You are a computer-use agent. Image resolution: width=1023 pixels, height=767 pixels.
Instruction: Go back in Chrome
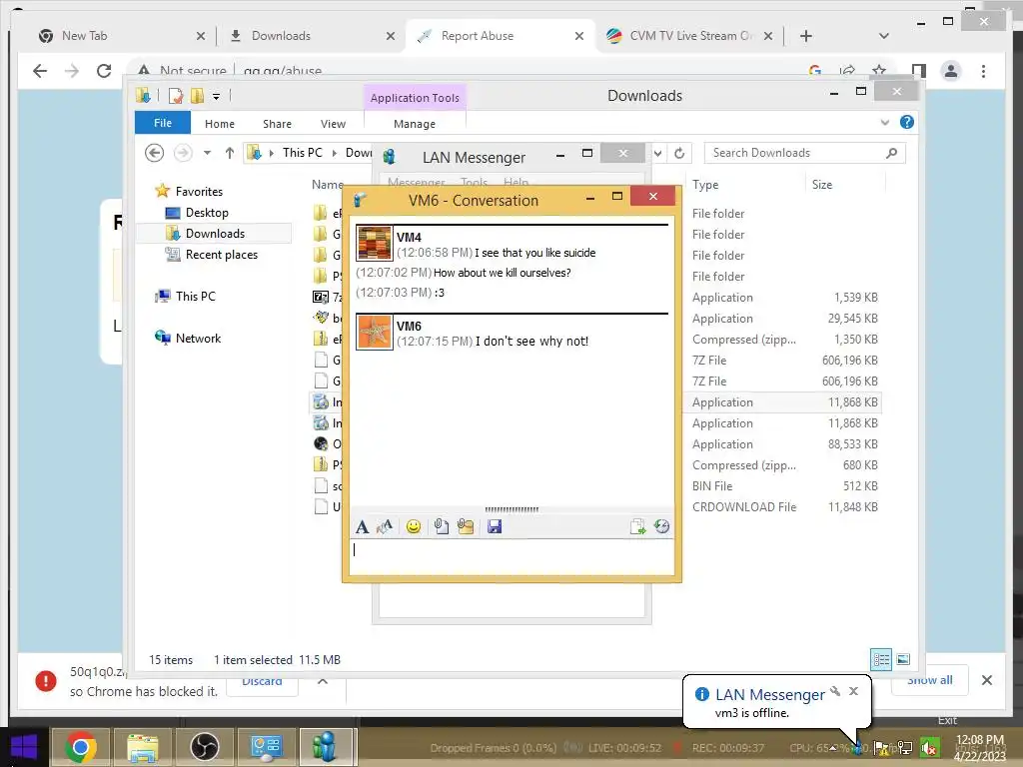[40, 71]
